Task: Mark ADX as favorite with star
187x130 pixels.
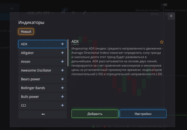Action: (x=162, y=42)
